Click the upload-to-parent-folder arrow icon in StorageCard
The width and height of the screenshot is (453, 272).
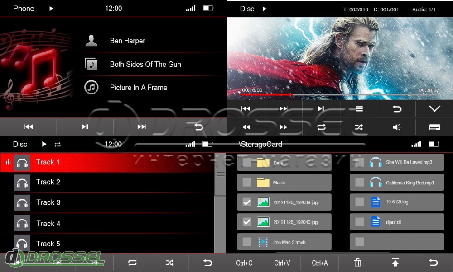(395, 263)
